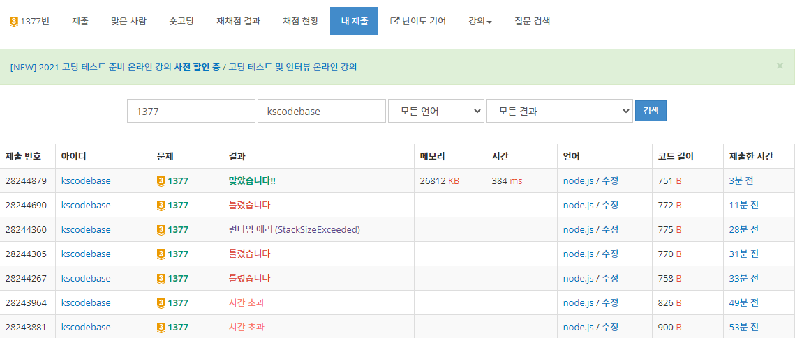The height and width of the screenshot is (338, 795).
Task: Click tier badge icon in row 28244879
Action: tap(161, 180)
